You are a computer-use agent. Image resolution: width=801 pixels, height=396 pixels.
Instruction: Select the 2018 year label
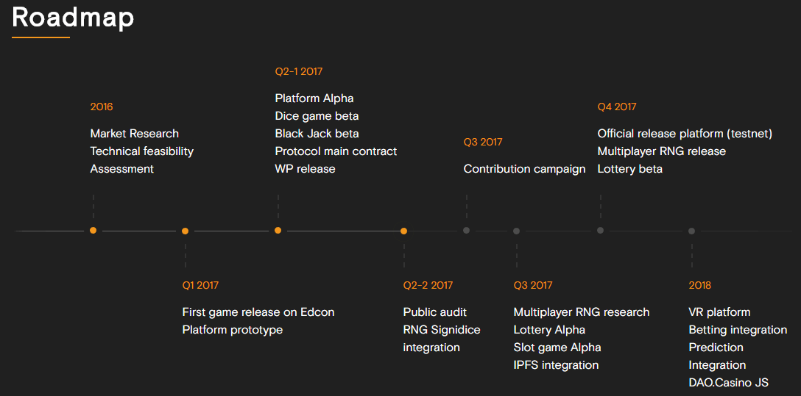click(x=699, y=286)
